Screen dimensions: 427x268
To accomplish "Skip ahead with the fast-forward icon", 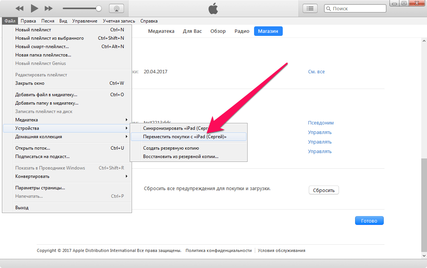I will click(49, 8).
